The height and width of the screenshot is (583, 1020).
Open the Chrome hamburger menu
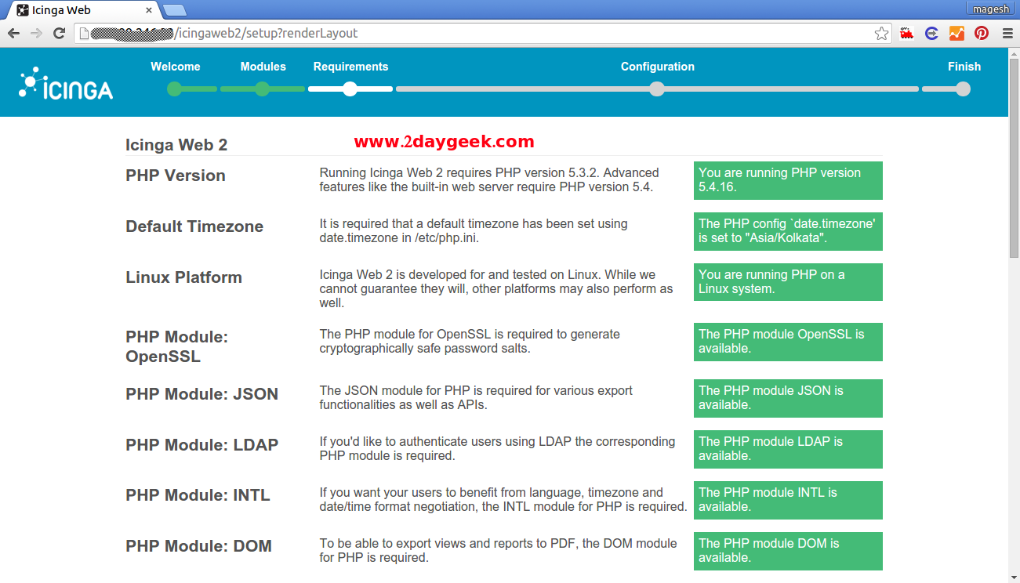(1007, 34)
